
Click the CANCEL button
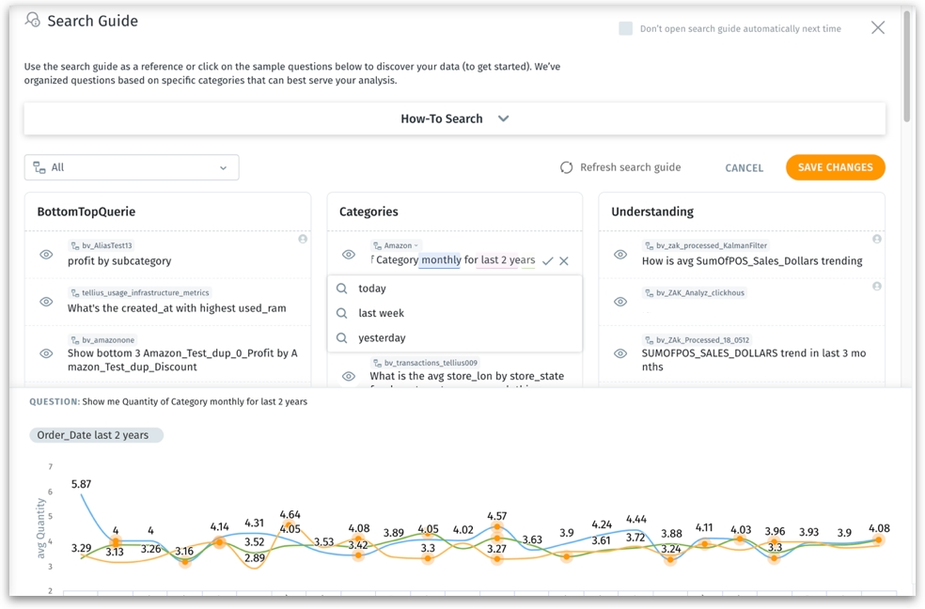[x=744, y=168]
